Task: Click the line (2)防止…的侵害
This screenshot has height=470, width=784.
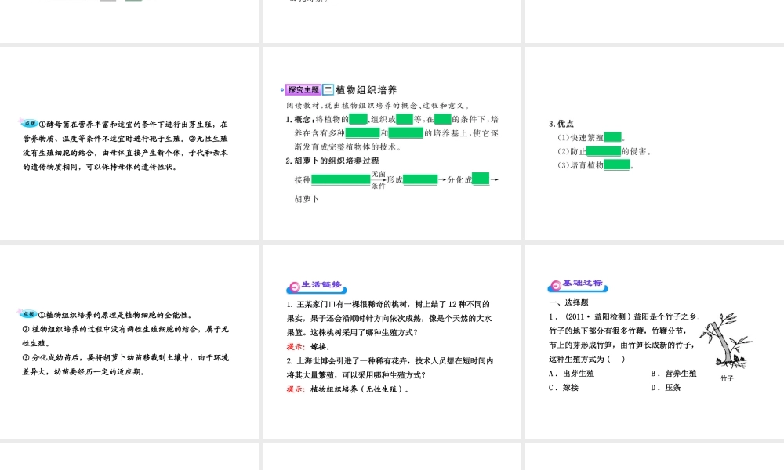Action: (x=604, y=151)
